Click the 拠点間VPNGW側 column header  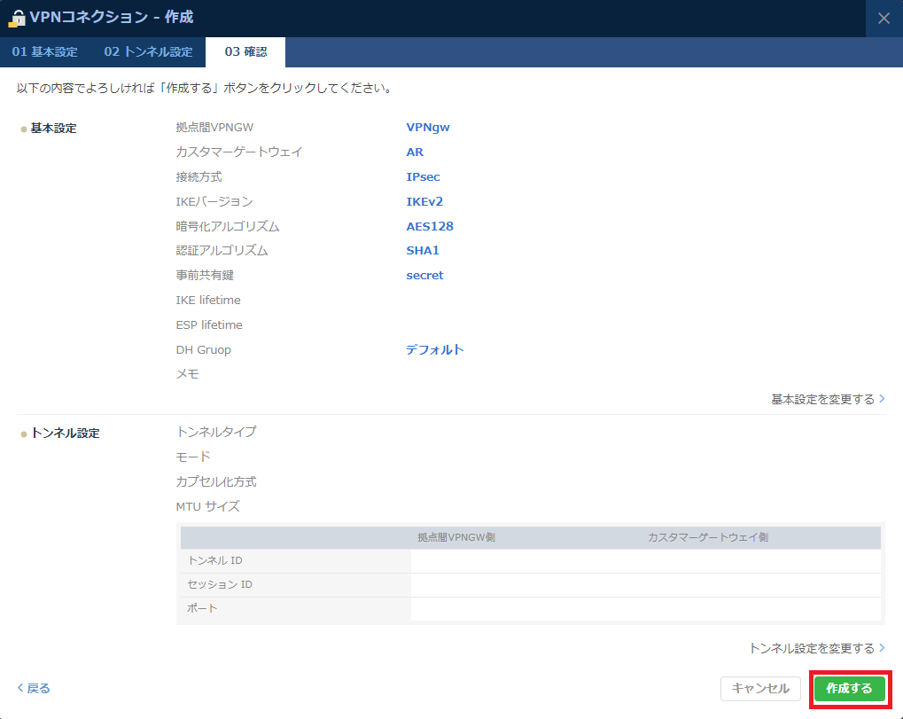[455, 537]
